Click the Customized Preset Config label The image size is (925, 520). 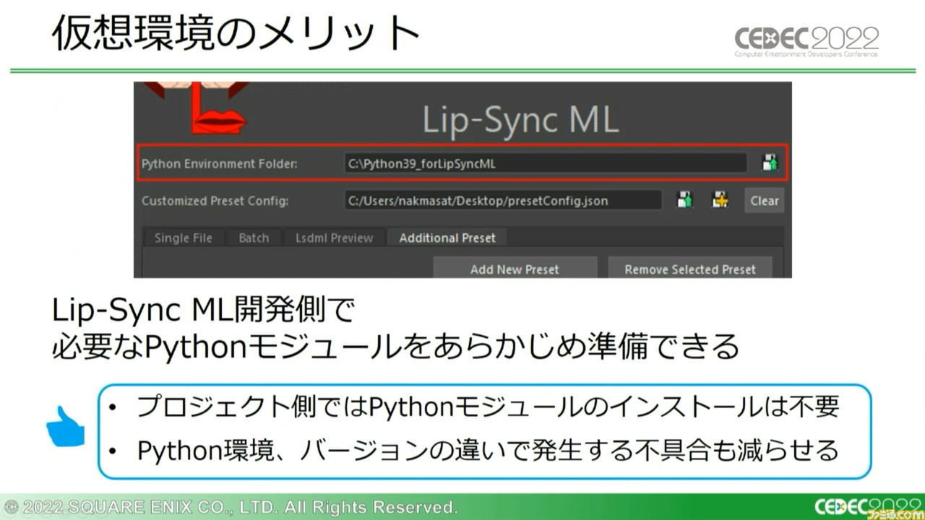click(x=215, y=201)
